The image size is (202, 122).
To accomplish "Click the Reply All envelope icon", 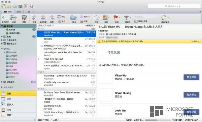I will point(43,18).
